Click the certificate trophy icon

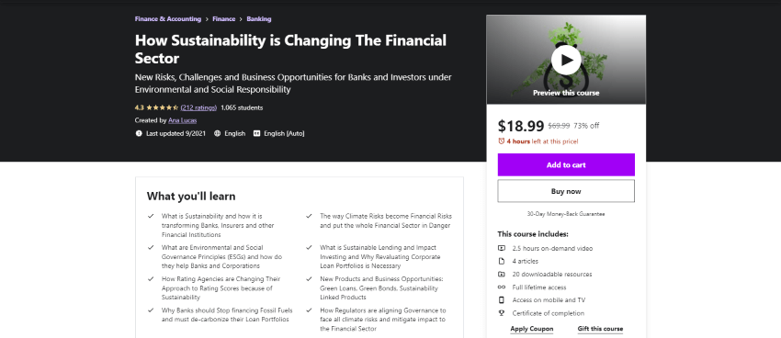tap(502, 313)
